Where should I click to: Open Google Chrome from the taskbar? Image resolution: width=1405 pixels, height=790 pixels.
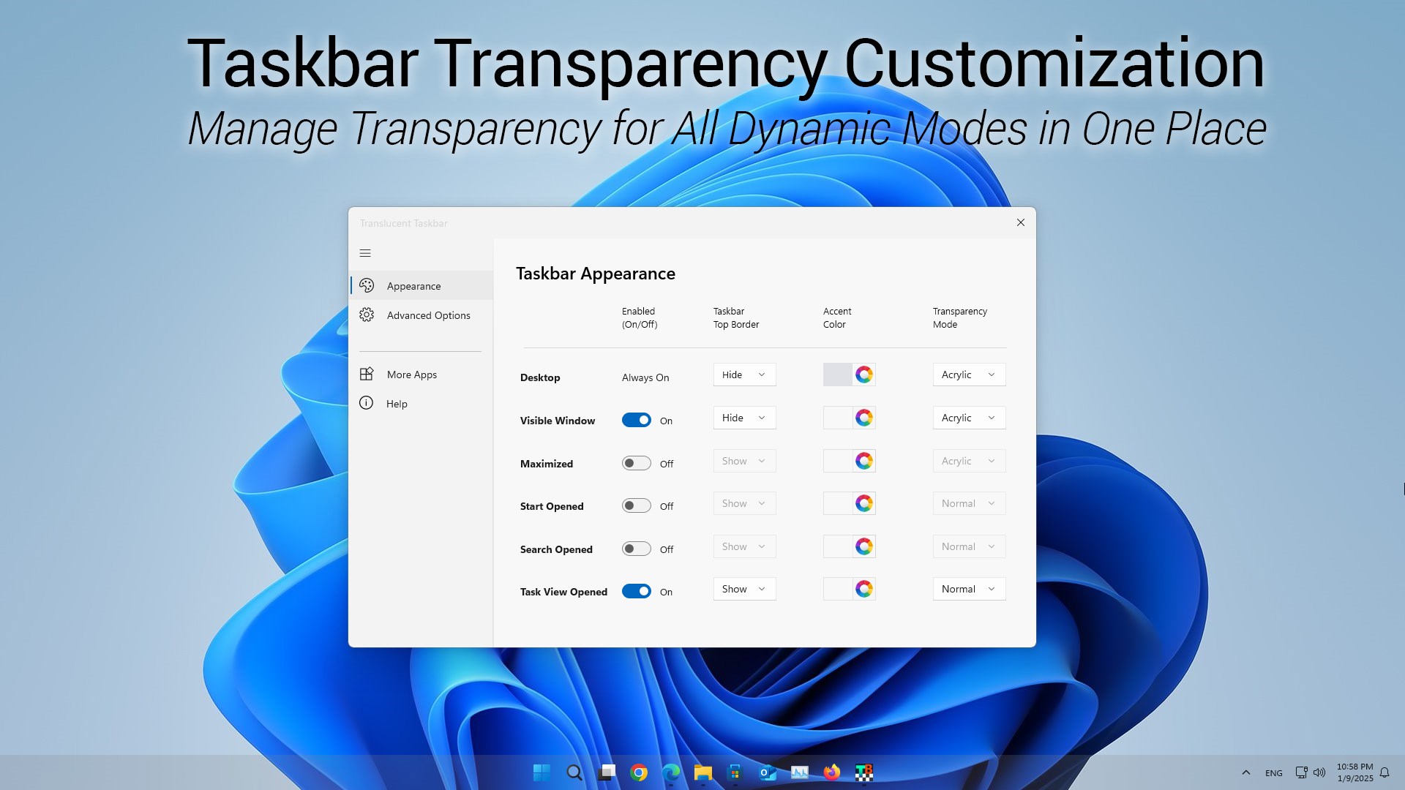[639, 772]
